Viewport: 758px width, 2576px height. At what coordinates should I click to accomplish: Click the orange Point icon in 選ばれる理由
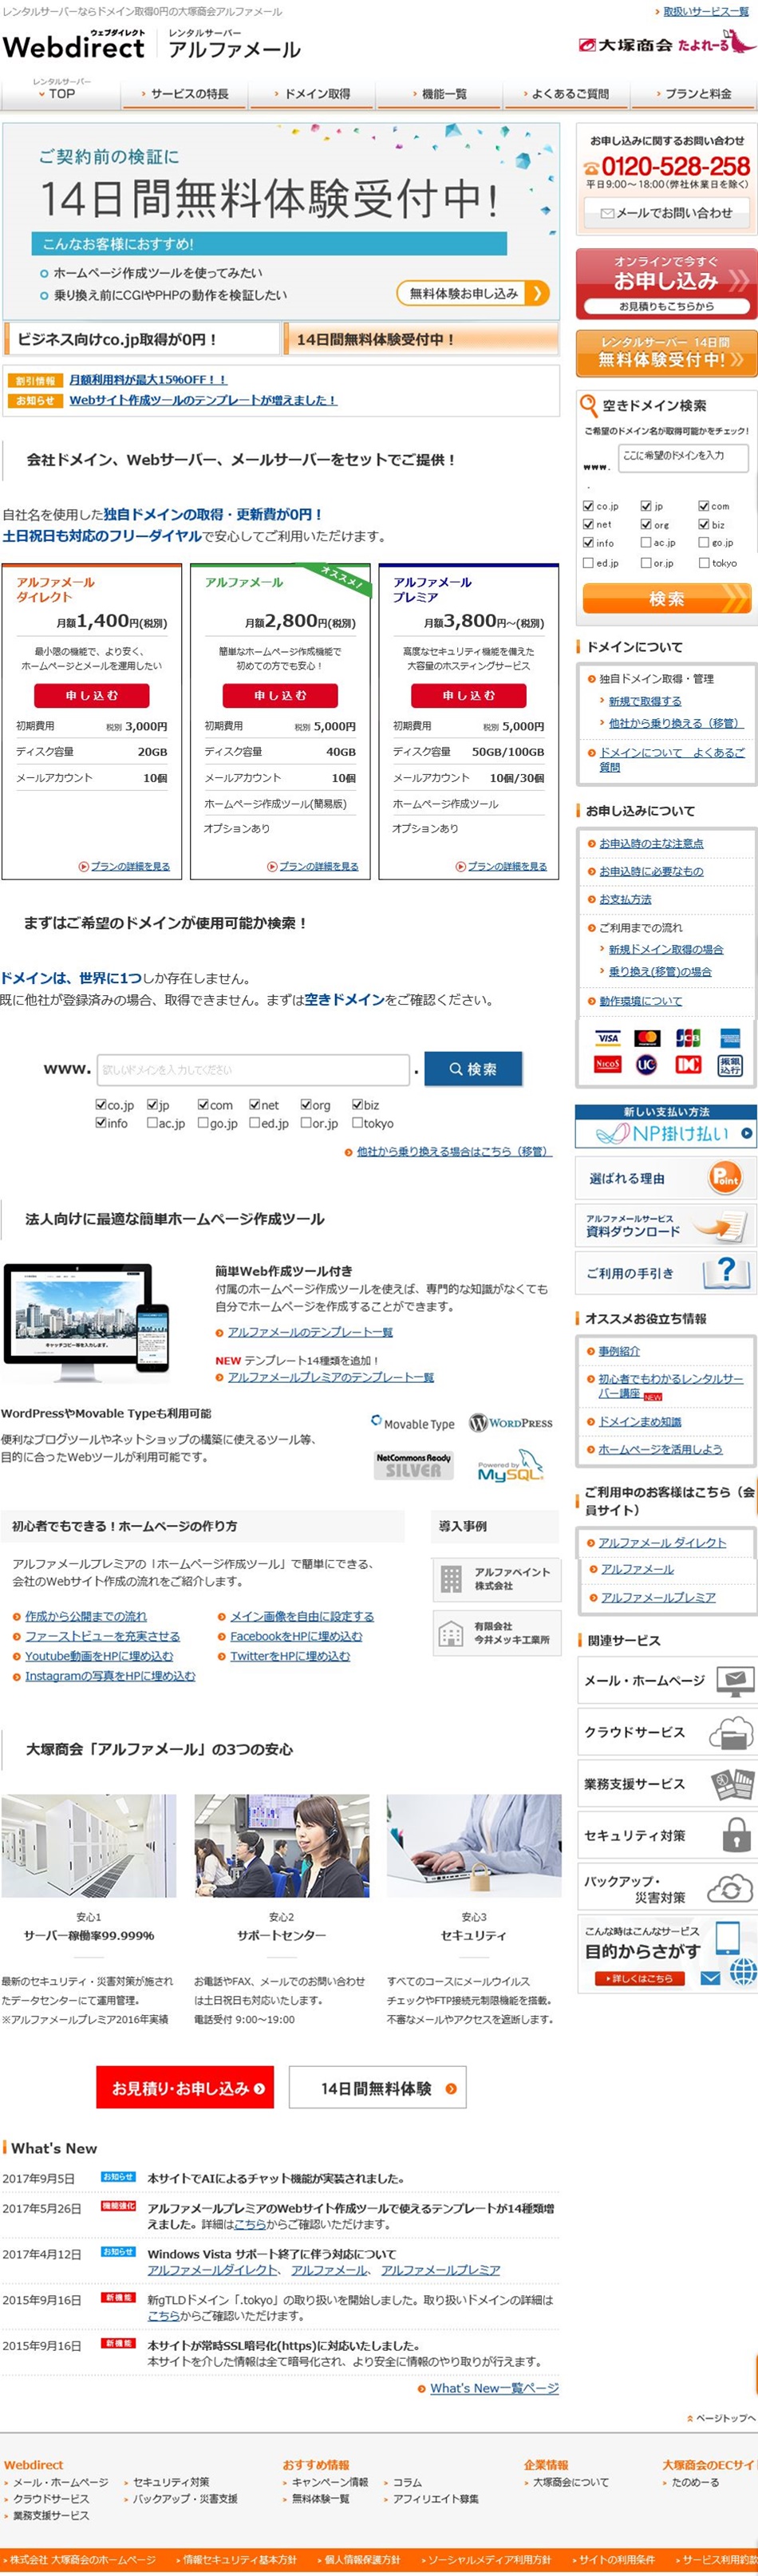(725, 1178)
